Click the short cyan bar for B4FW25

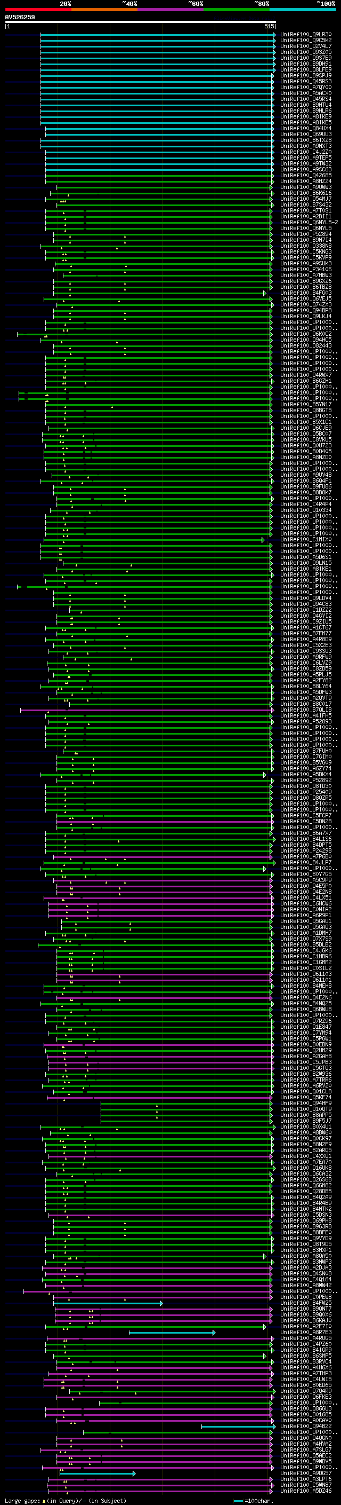[108, 1303]
